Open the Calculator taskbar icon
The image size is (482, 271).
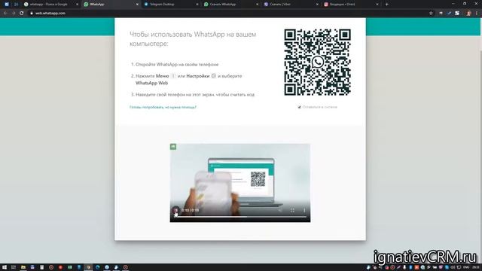pyautogui.click(x=42, y=267)
